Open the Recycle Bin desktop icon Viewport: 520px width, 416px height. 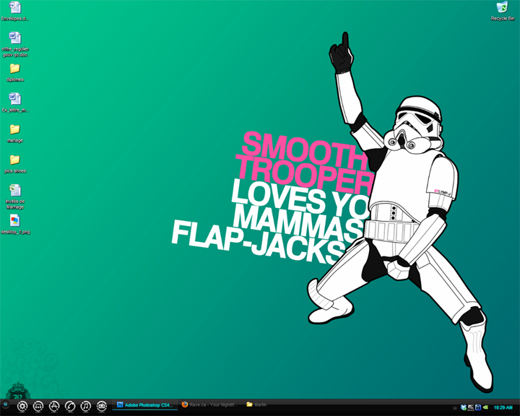[x=503, y=11]
